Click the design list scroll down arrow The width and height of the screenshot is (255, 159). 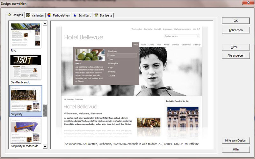(45, 147)
